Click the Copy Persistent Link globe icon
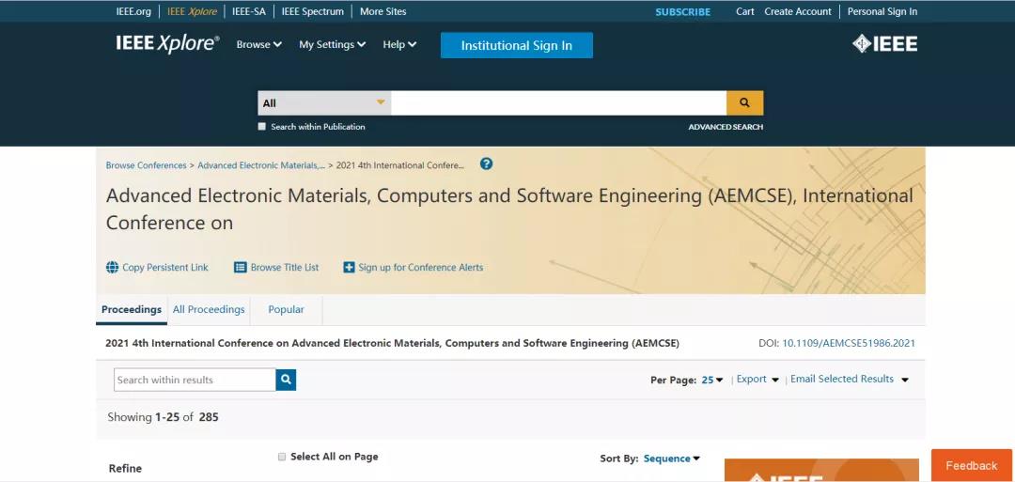The width and height of the screenshot is (1015, 482). pyautogui.click(x=113, y=267)
